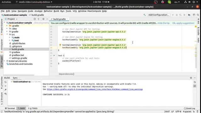
Task: Click Ok, apply suggestion link
Action: click(x=183, y=23)
